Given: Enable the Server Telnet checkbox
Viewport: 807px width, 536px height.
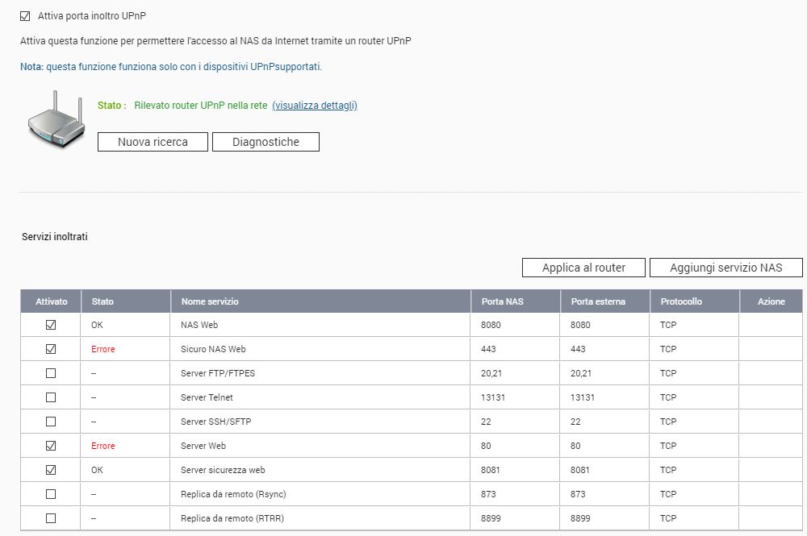Looking at the screenshot, I should pyautogui.click(x=51, y=397).
